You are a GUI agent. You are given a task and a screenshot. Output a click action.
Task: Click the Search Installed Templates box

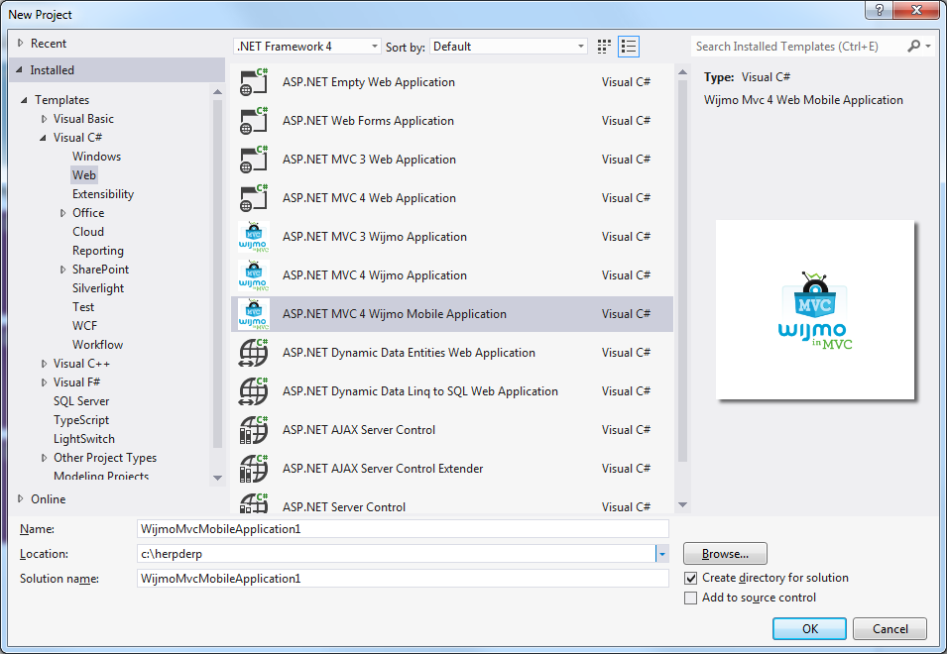pyautogui.click(x=798, y=47)
